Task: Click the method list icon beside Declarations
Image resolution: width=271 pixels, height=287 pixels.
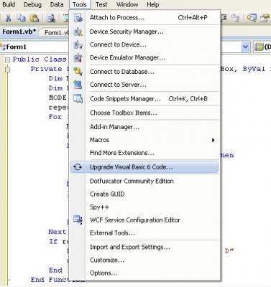Action: pos(259,47)
